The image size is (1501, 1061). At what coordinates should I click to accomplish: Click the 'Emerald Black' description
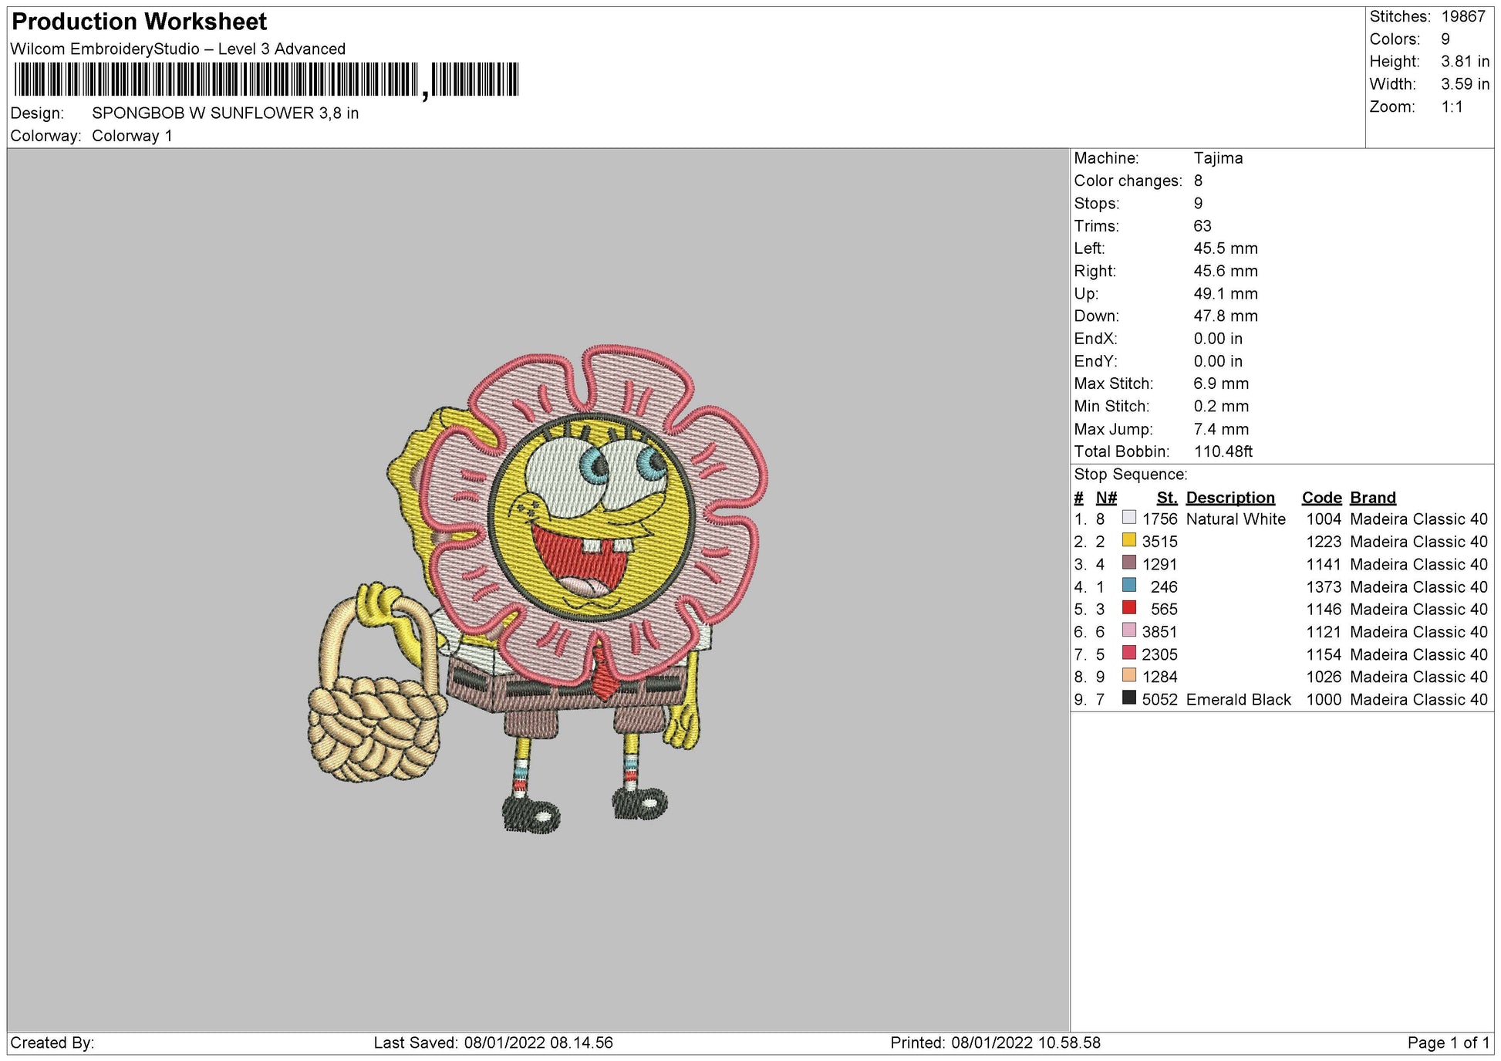tap(1238, 700)
